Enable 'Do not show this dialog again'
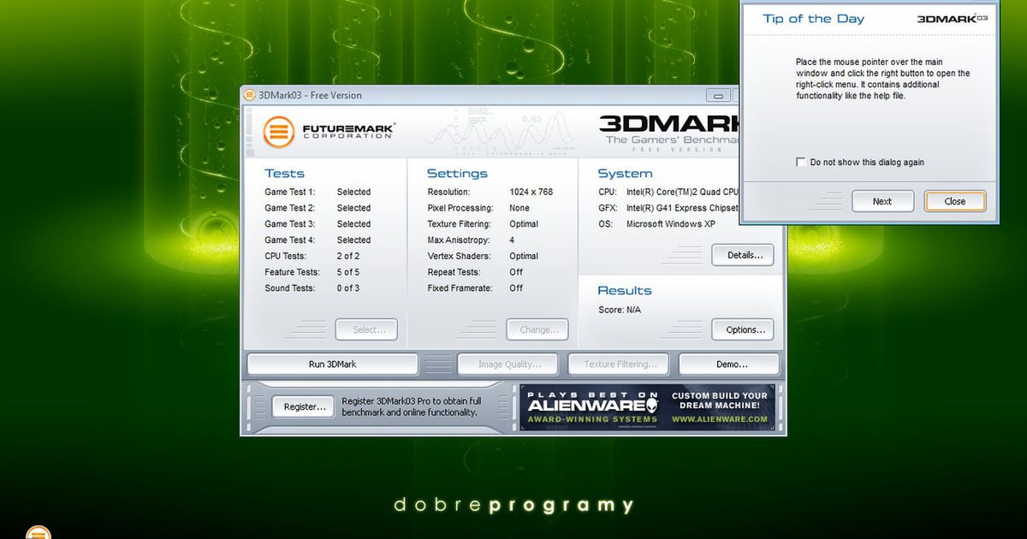 (800, 162)
